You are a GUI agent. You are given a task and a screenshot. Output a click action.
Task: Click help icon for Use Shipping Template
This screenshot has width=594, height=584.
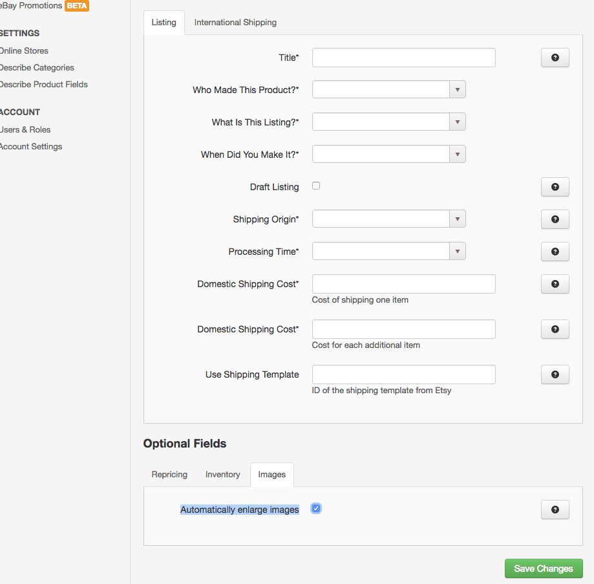[555, 374]
